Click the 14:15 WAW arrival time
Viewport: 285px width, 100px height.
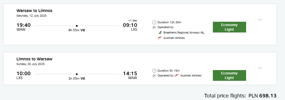tap(130, 75)
